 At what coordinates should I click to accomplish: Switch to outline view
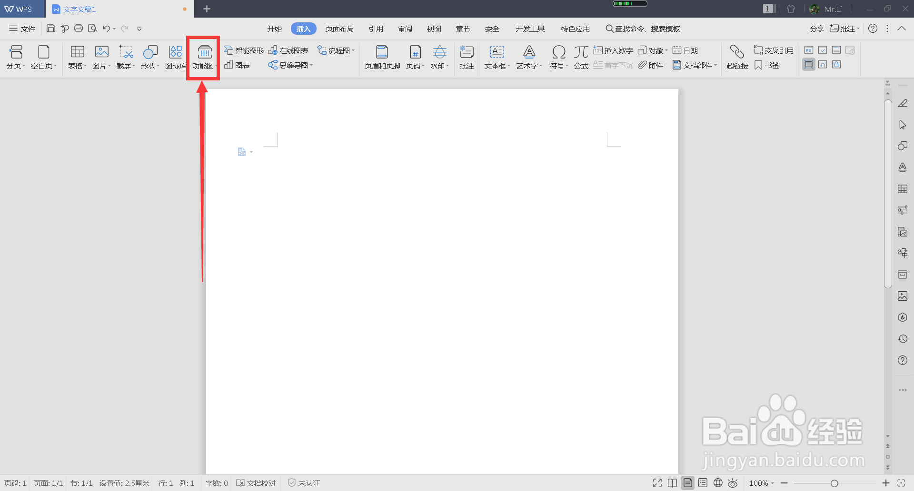tap(703, 483)
